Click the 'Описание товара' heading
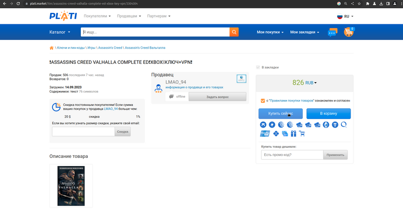 tap(68, 156)
